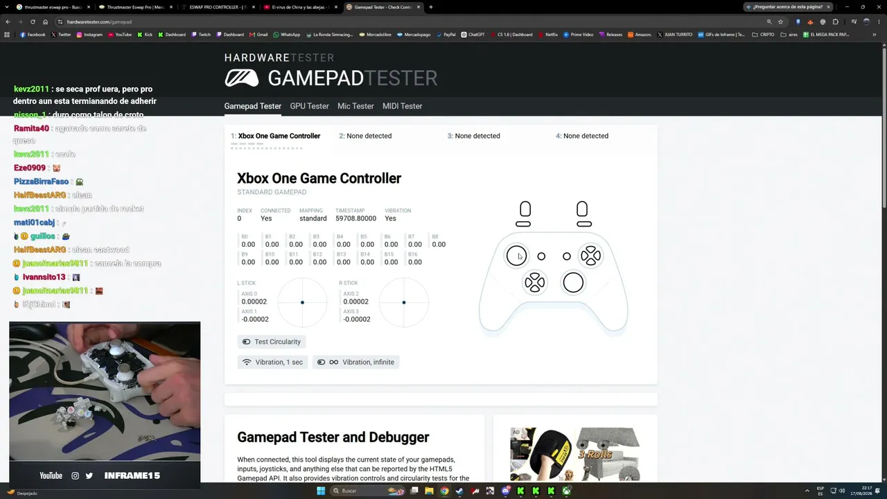The width and height of the screenshot is (887, 499).
Task: Click the browser back arrow
Action: [8, 21]
